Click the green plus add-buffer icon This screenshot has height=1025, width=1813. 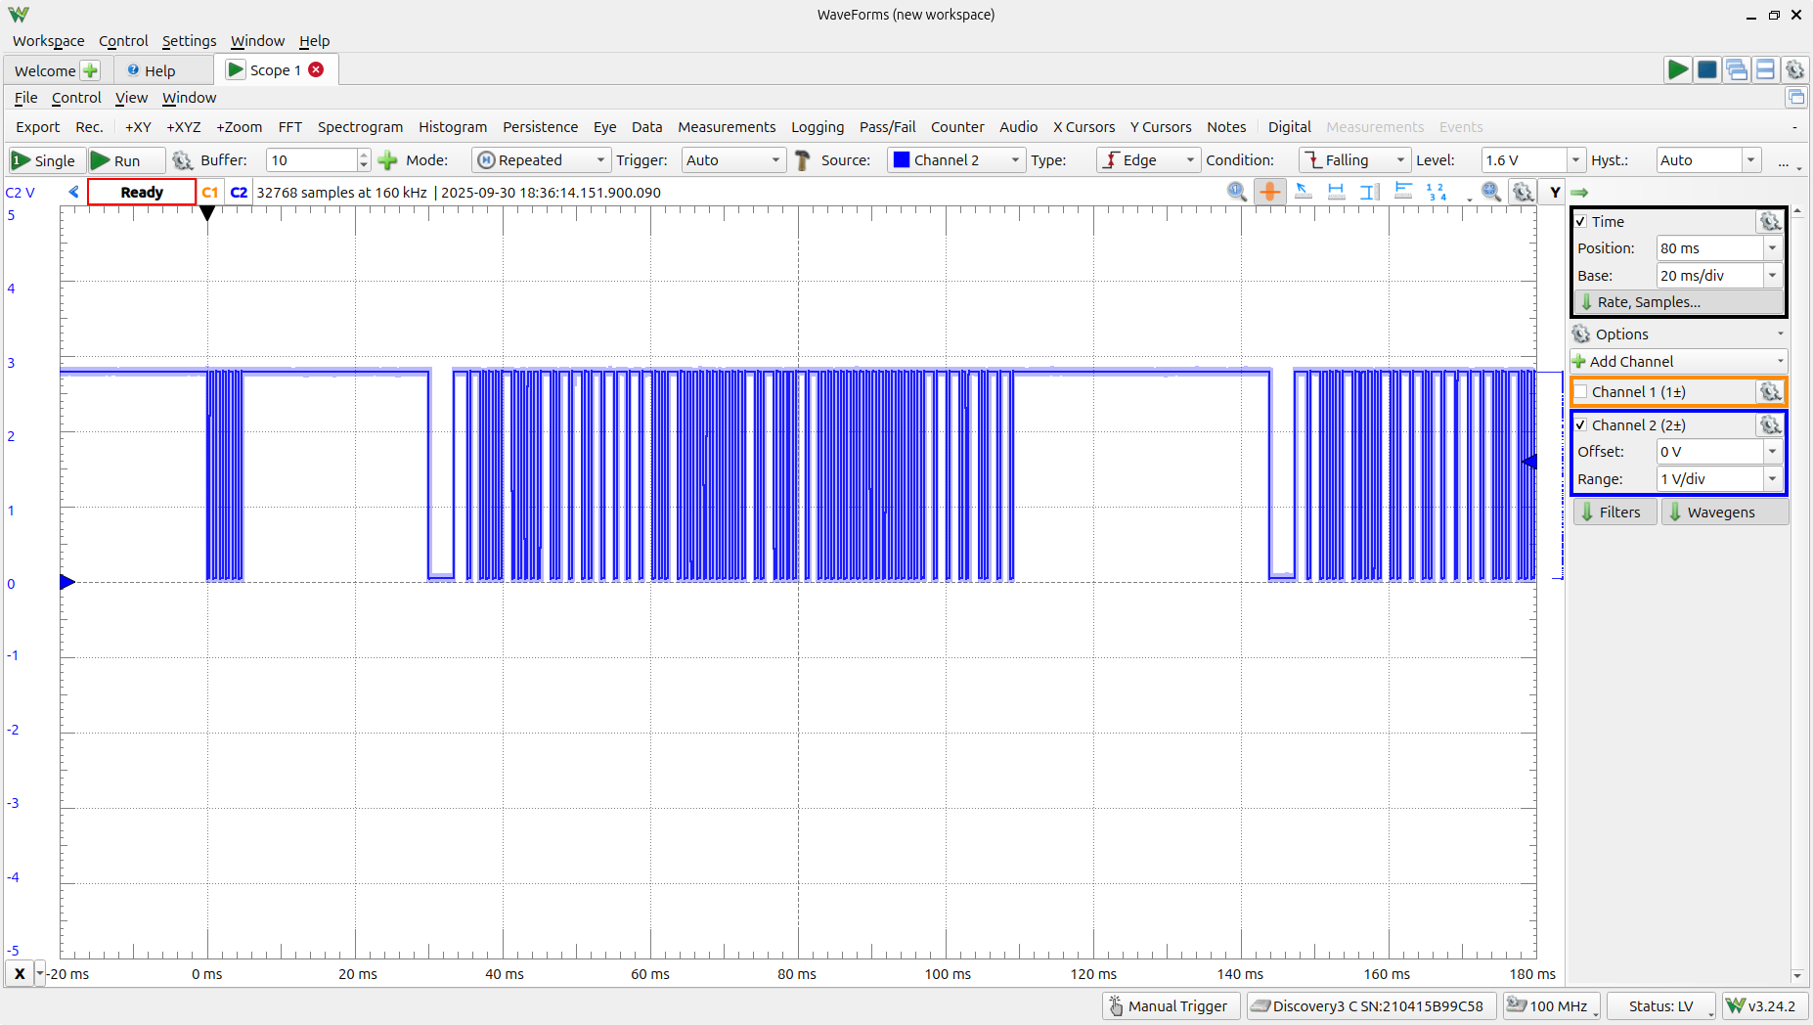click(388, 160)
